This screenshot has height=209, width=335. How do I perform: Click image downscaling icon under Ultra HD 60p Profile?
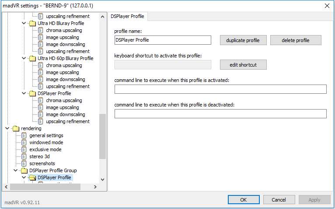click(x=41, y=79)
